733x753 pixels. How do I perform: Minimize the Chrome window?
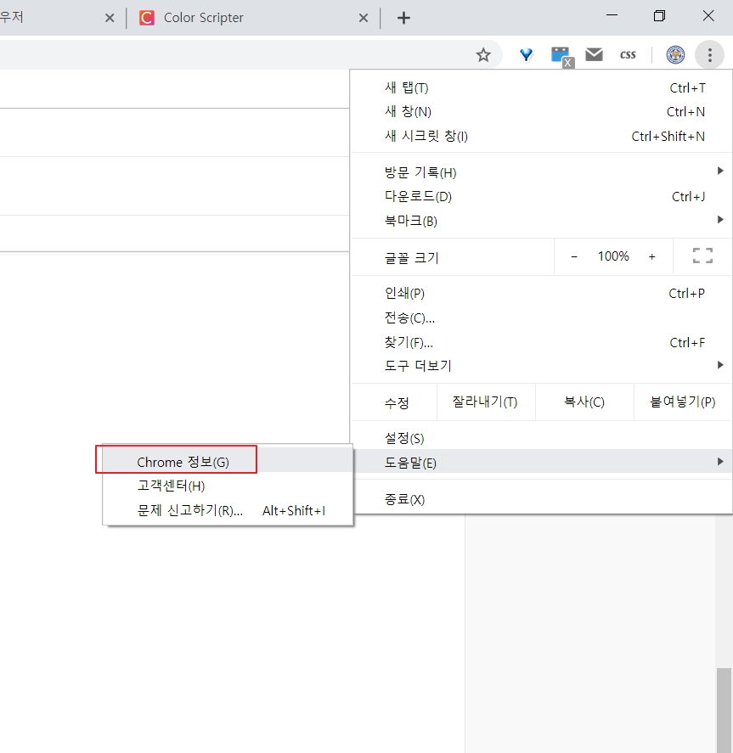pyautogui.click(x=612, y=16)
